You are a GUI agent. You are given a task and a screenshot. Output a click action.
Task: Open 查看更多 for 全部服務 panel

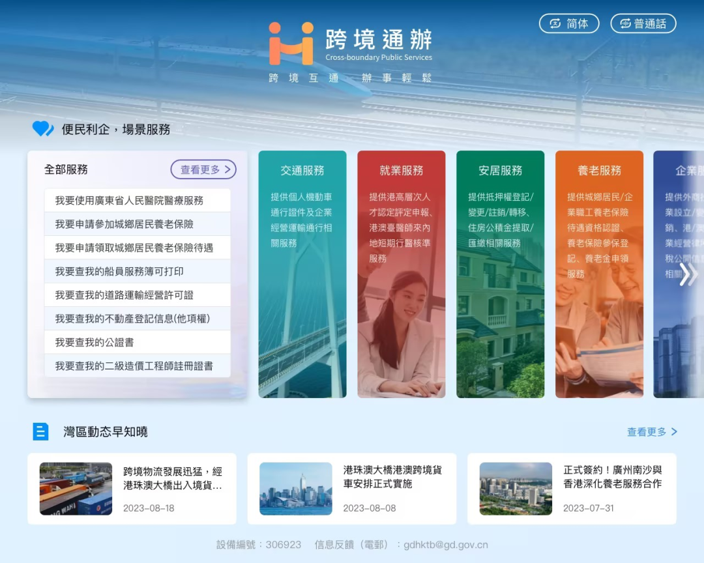pos(203,169)
